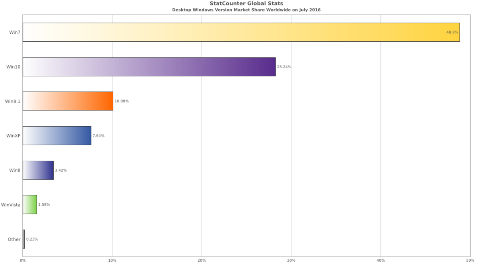Click the 0% x-axis tick label

tap(23, 260)
